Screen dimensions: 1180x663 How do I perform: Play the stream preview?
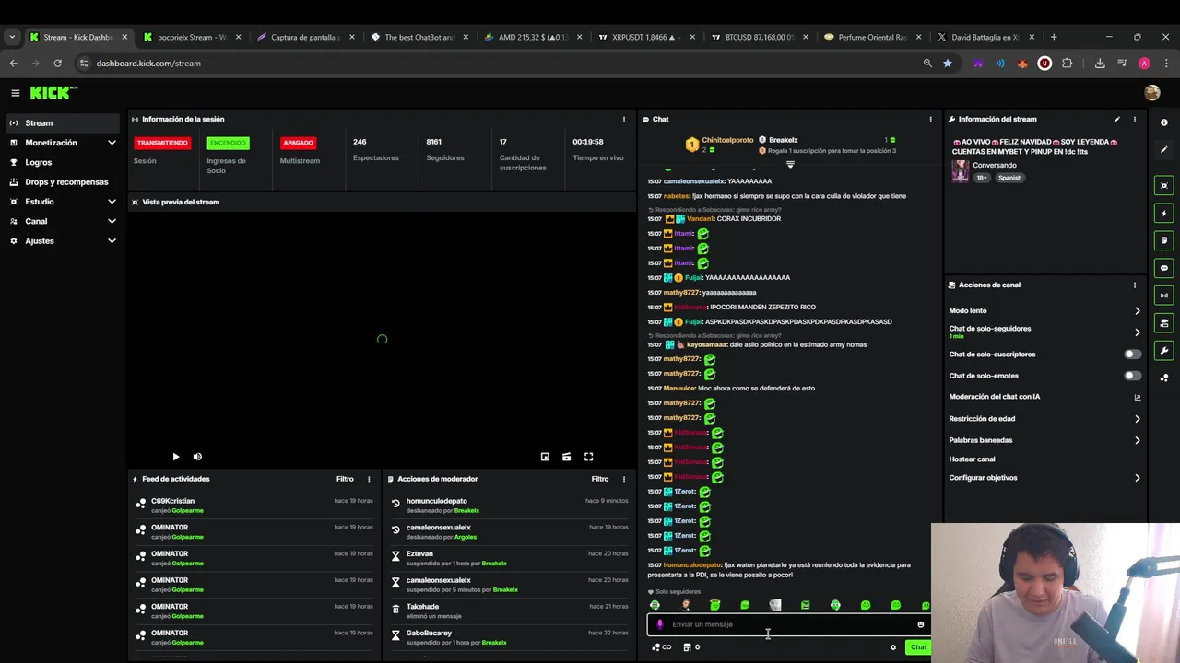[176, 457]
